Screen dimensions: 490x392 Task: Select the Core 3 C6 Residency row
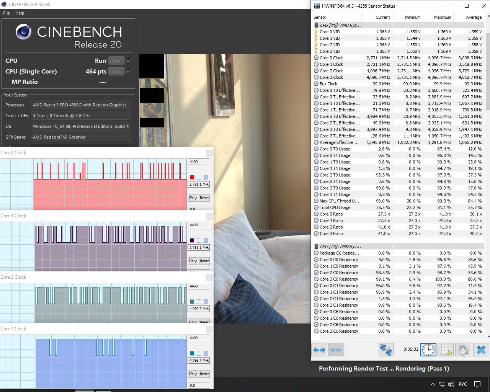[x=398, y=331]
